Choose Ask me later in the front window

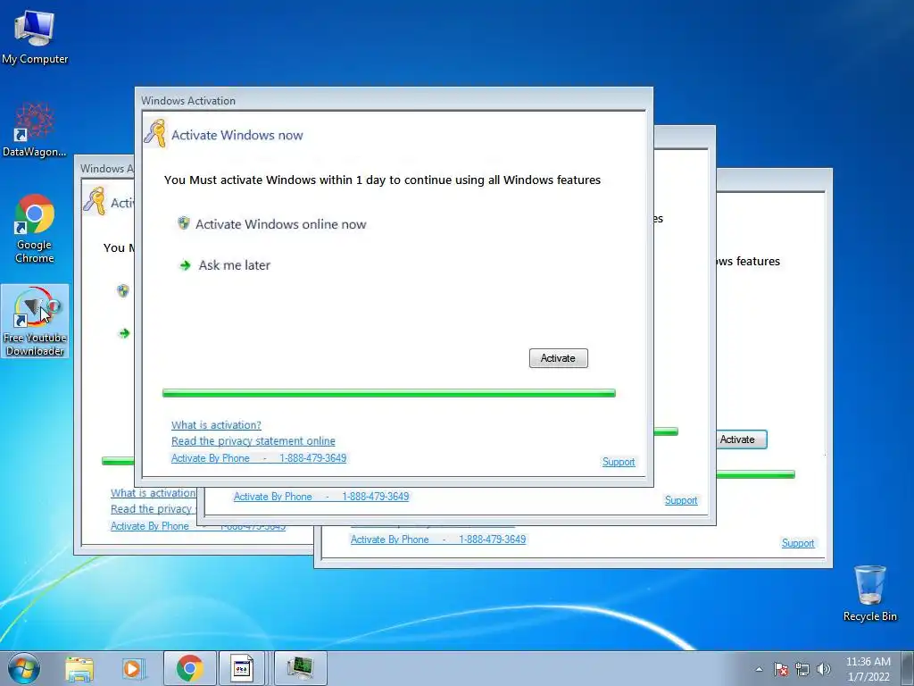coord(235,265)
